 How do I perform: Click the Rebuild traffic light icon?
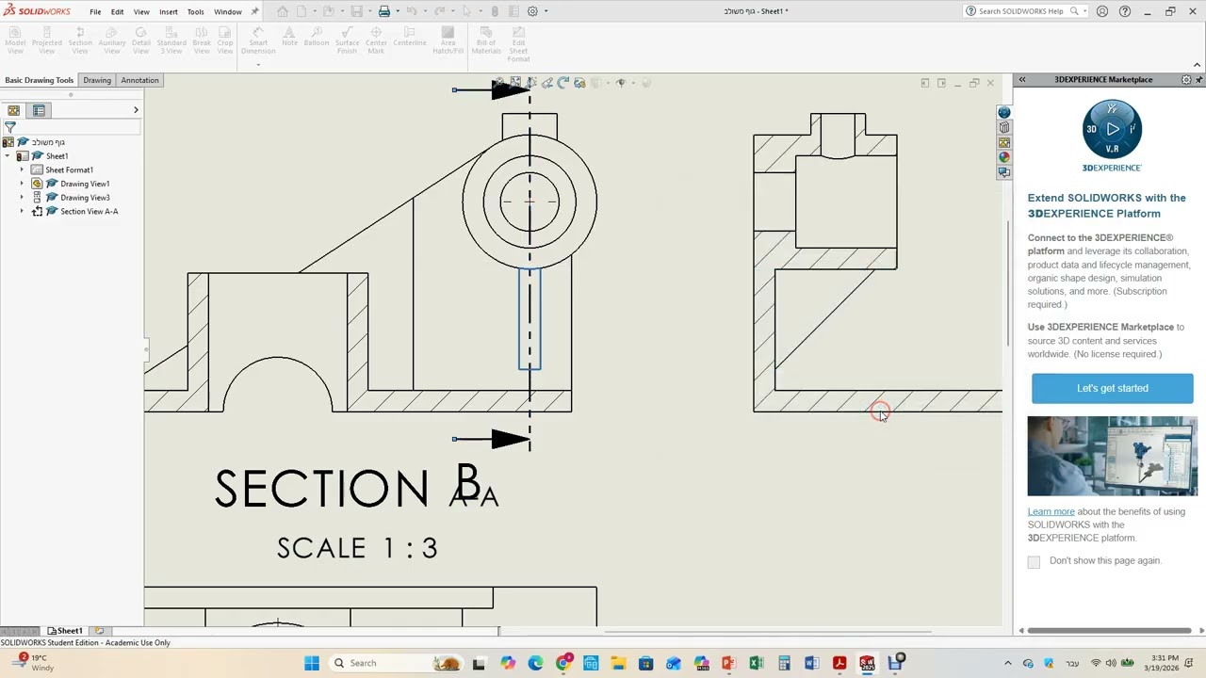pyautogui.click(x=495, y=11)
